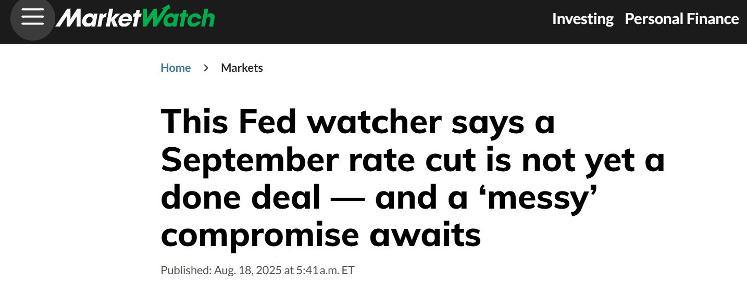Open the Investing section
This screenshot has width=747, height=283.
[x=583, y=19]
